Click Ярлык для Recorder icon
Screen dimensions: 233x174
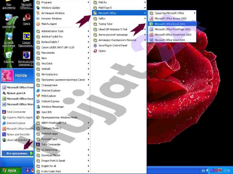click(x=4, y=134)
